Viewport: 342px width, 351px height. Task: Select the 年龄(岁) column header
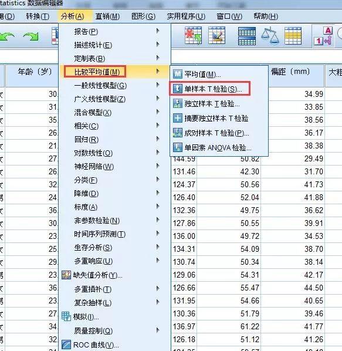coord(32,76)
